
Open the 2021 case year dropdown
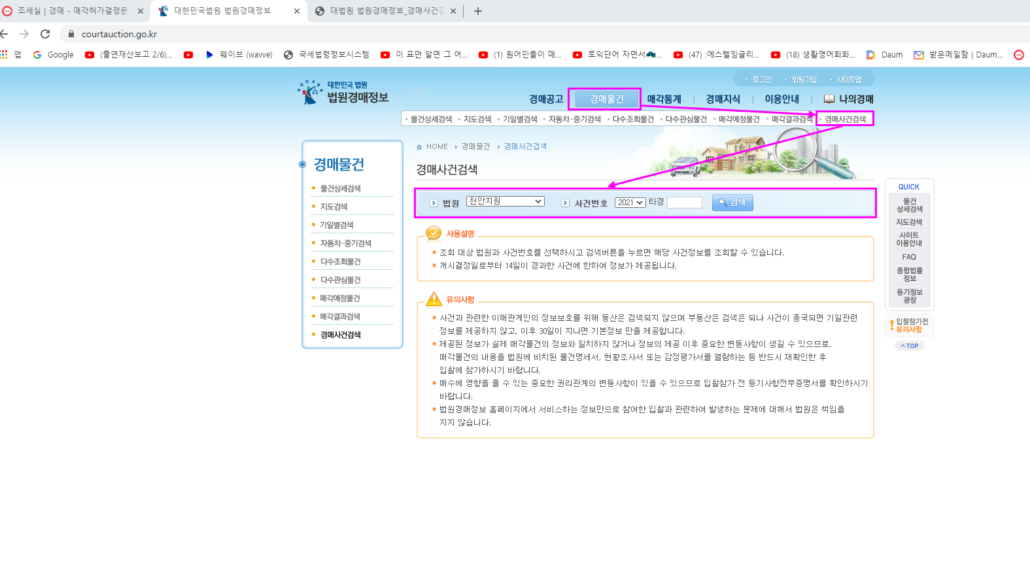pos(630,203)
